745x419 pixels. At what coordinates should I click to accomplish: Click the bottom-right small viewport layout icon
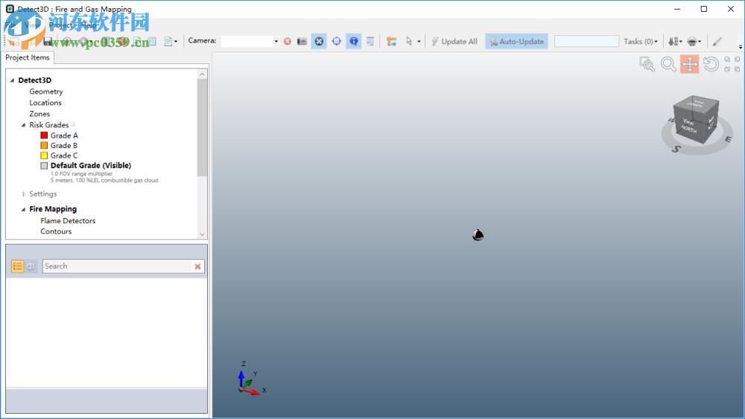coord(737,69)
